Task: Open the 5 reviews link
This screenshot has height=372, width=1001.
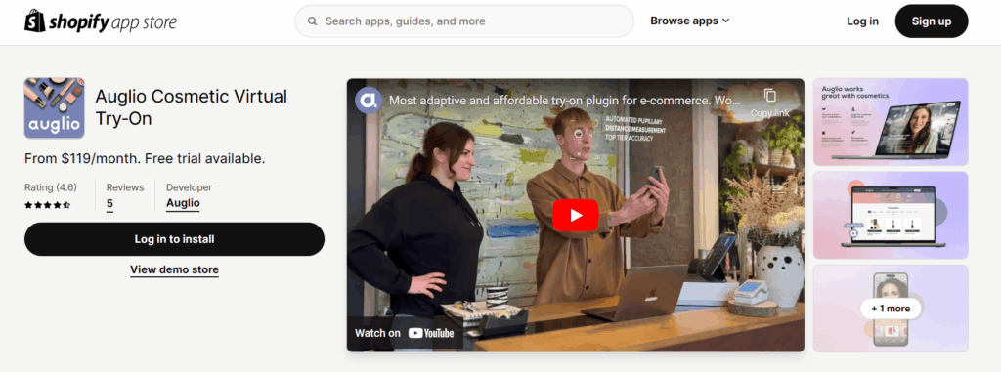Action: pos(109,204)
